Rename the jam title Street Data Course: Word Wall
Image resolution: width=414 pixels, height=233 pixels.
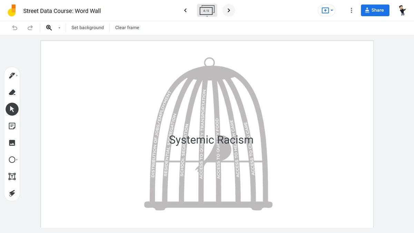coord(62,11)
